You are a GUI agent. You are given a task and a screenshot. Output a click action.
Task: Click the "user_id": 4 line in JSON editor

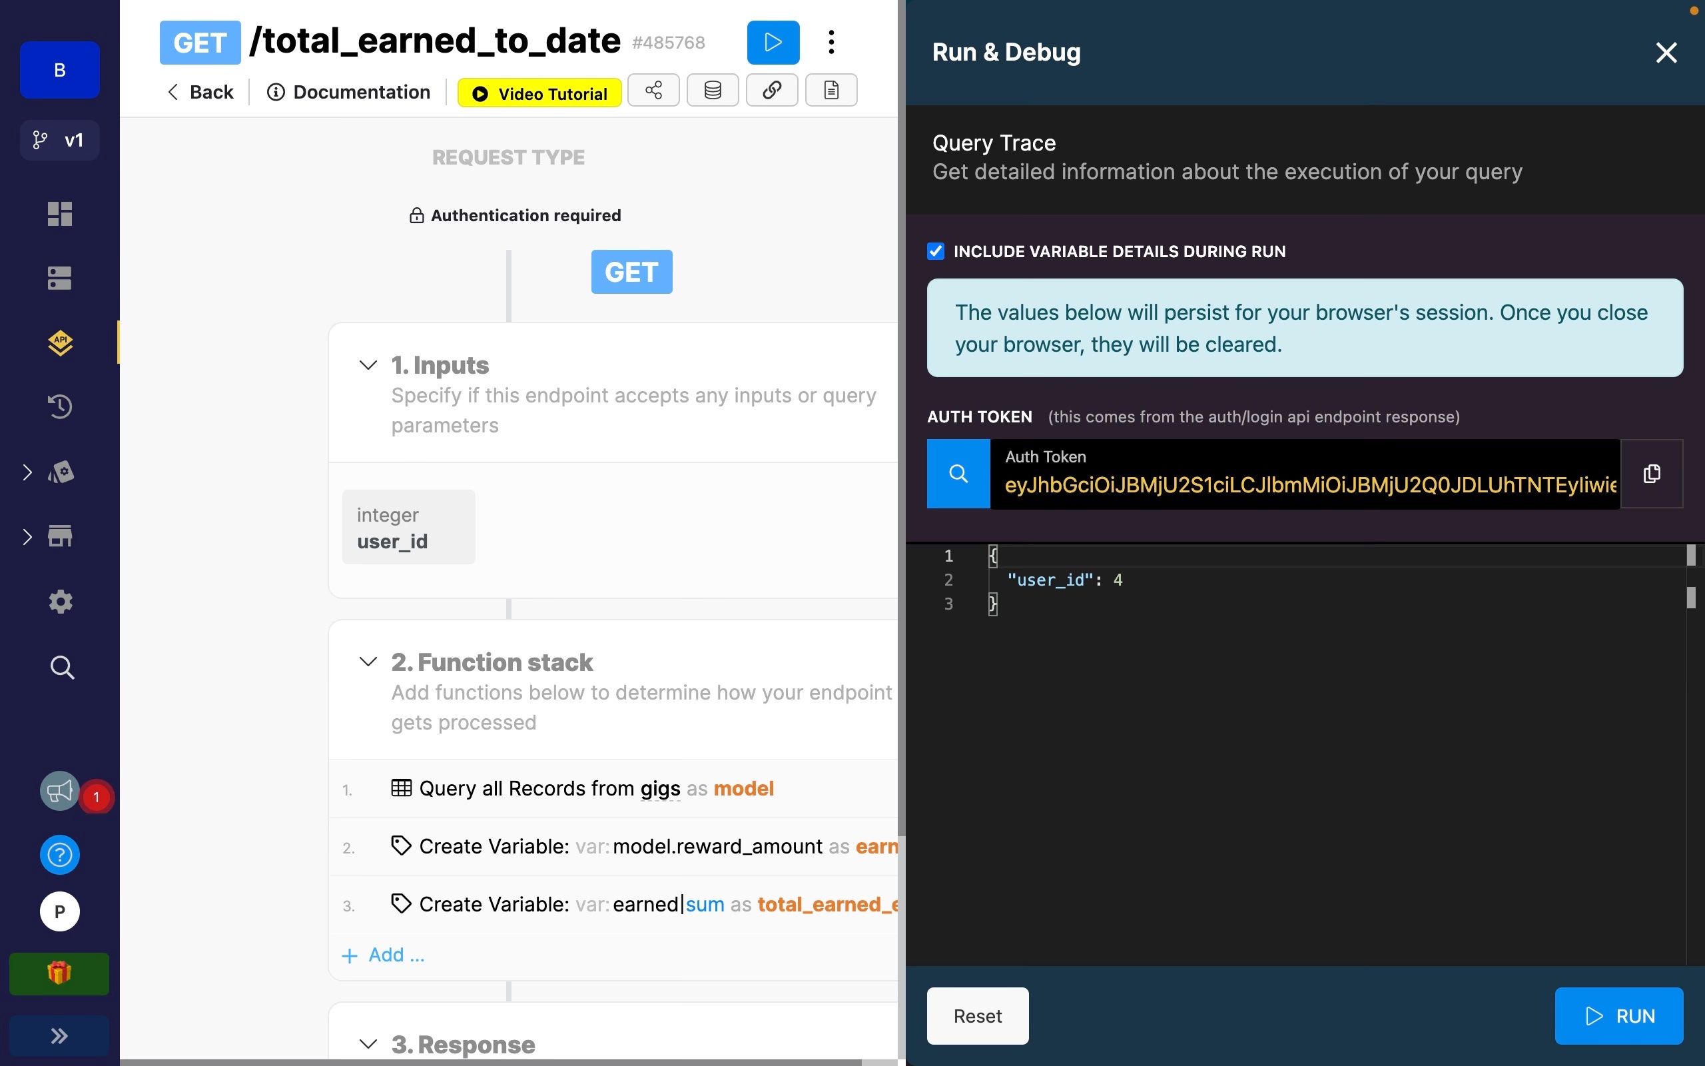click(1064, 580)
